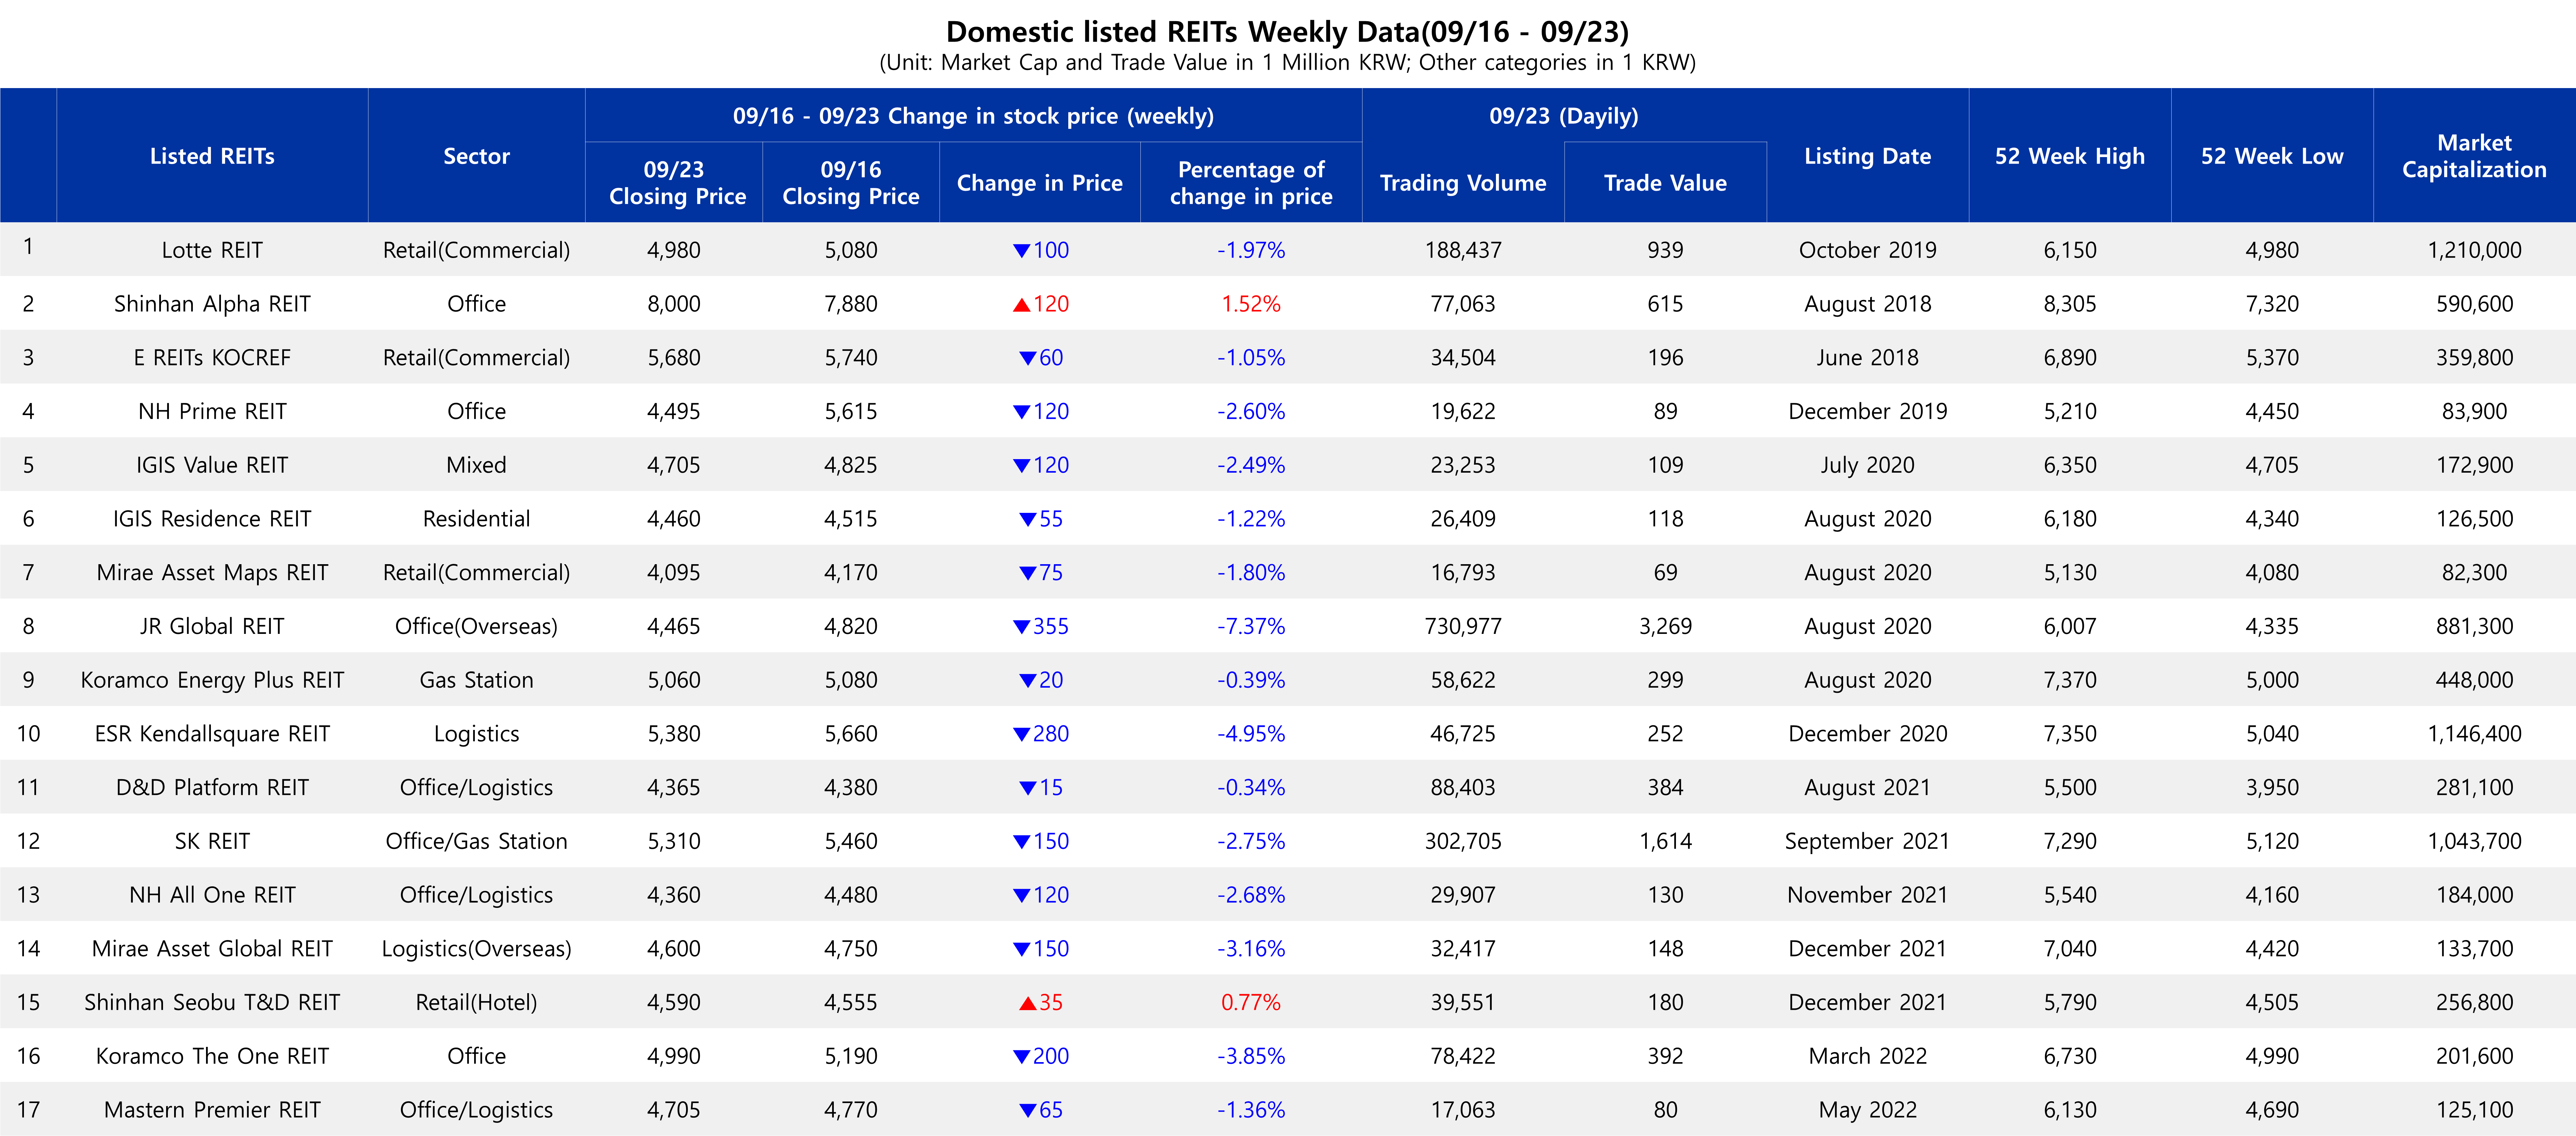Select the 'Shinhan Alpha REIT' name cell

pos(212,304)
